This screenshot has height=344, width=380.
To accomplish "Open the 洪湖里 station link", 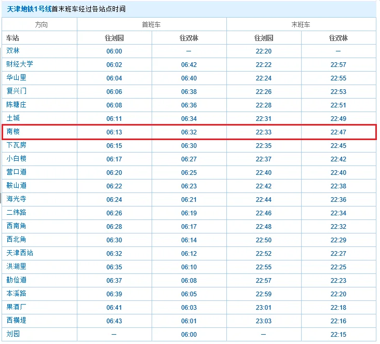I will (16, 267).
